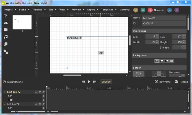Collapse the Text box #2 timeline track
This screenshot has height=115, width=192.
[x=5, y=92]
